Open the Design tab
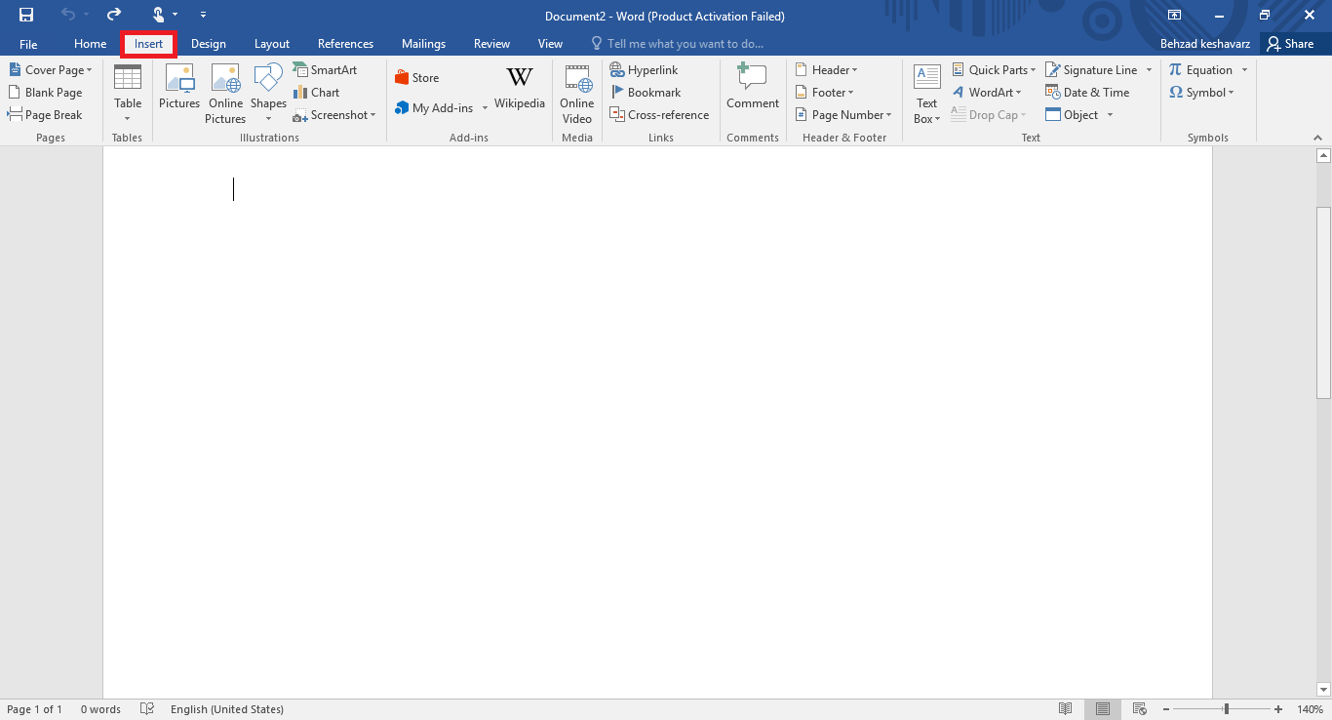 tap(208, 44)
